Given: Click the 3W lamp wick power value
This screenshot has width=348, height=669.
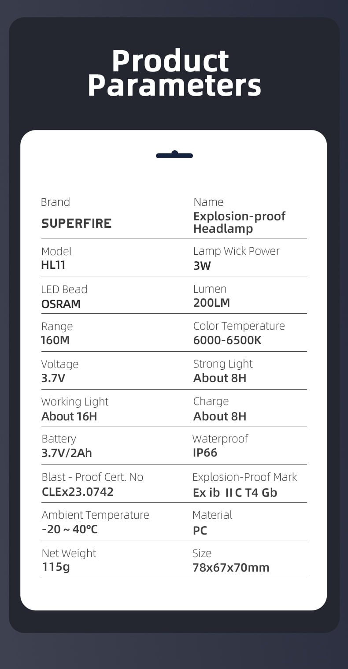Looking at the screenshot, I should click(202, 265).
